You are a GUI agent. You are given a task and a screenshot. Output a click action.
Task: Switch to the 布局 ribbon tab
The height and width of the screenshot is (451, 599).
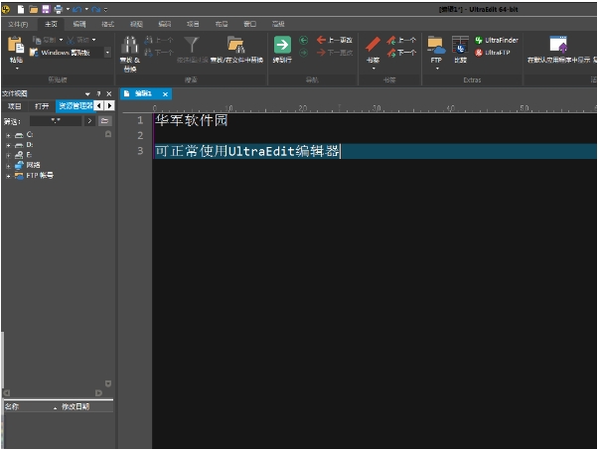(222, 24)
